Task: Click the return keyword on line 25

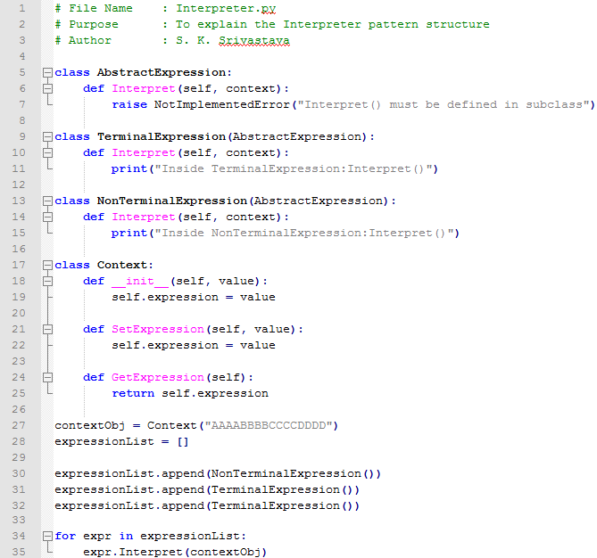Action: click(133, 393)
